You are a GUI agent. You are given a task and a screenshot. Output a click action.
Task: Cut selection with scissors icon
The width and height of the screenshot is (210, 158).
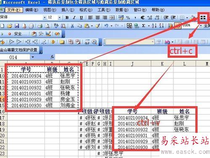(72, 26)
